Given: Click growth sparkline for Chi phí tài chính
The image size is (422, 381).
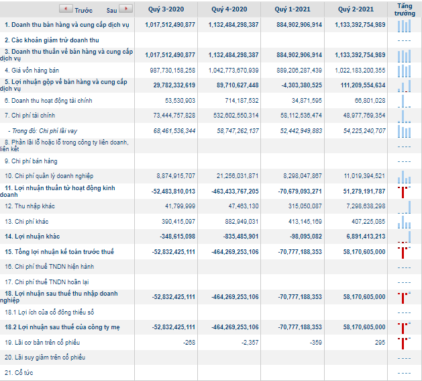Looking at the screenshot, I should (x=404, y=116).
